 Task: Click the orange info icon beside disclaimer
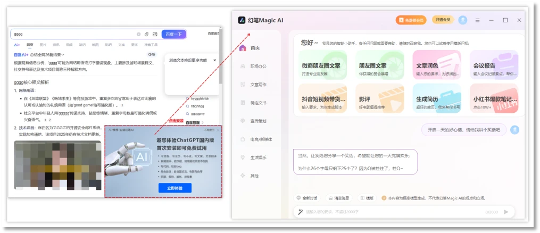point(384,198)
